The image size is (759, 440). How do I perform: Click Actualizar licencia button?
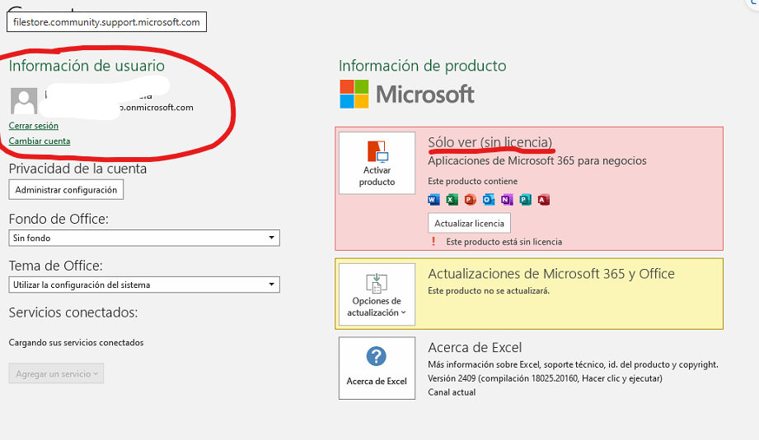coord(469,223)
